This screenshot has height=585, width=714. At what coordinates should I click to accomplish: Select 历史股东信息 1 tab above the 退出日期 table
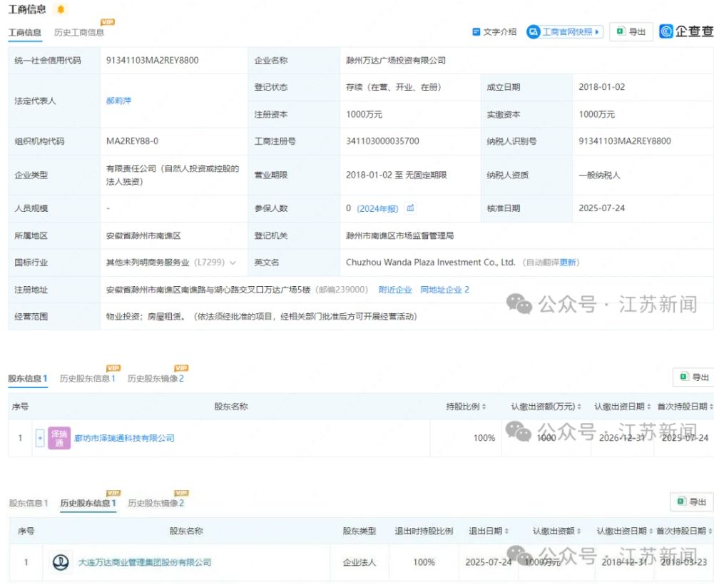tap(88, 503)
